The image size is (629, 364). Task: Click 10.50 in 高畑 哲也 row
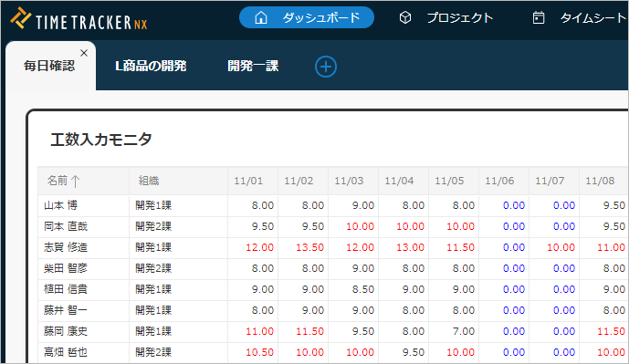click(x=259, y=352)
